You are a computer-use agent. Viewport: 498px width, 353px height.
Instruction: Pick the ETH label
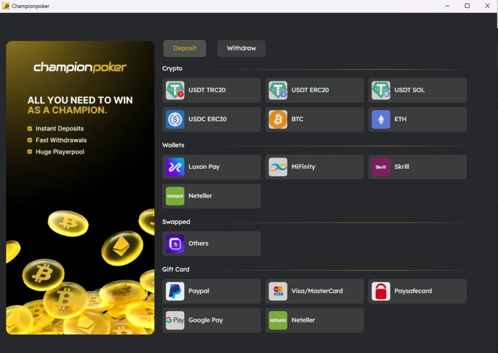click(400, 119)
